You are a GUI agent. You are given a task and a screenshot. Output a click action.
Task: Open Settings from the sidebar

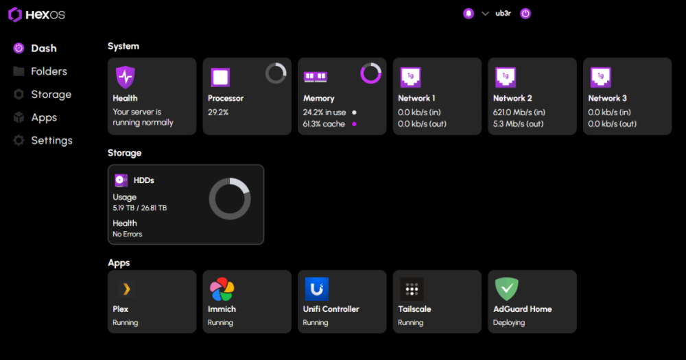click(51, 141)
